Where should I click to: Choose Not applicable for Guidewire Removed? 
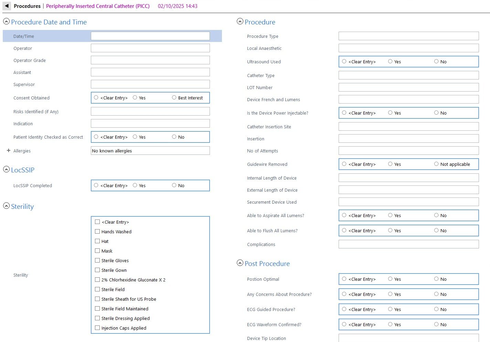(436, 164)
